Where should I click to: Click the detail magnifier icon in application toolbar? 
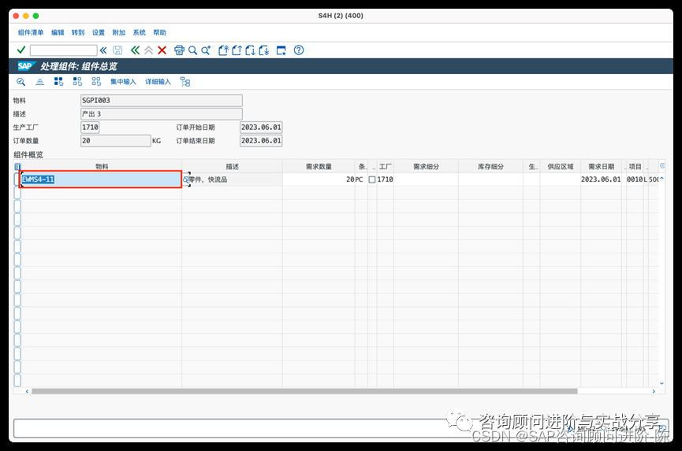(x=20, y=82)
